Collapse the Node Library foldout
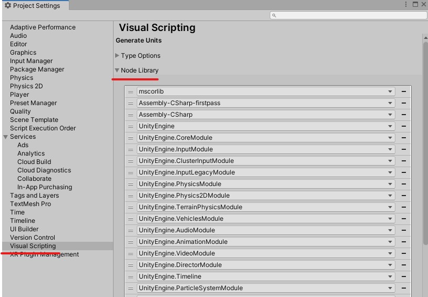Viewport: 428px width, 297px height. point(117,70)
